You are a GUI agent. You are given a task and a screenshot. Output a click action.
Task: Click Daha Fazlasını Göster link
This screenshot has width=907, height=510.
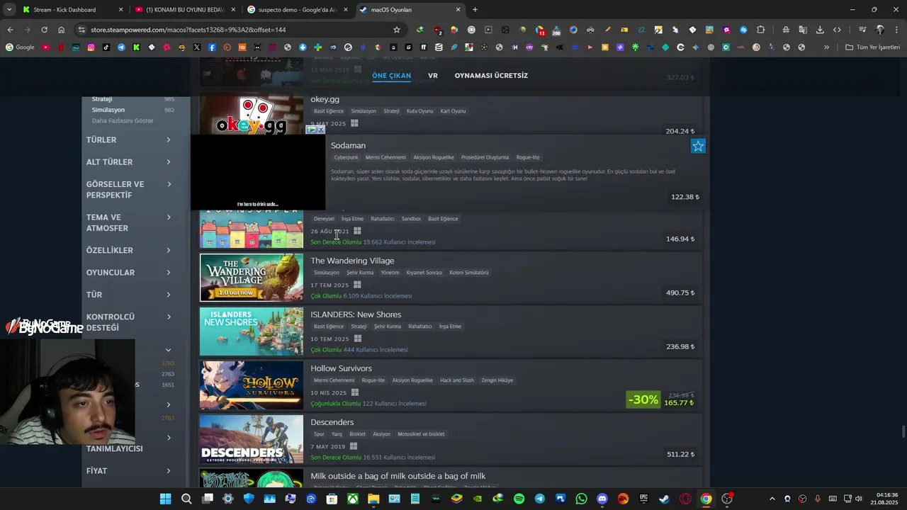[123, 120]
